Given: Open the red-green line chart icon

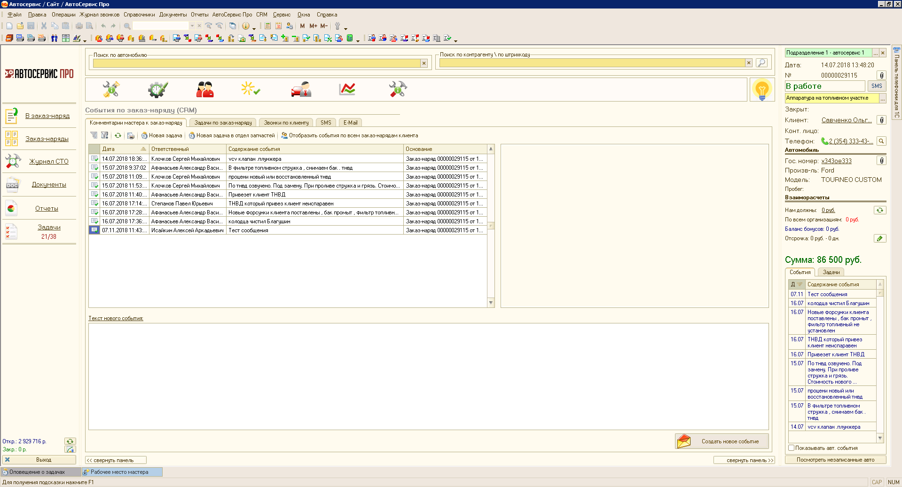Looking at the screenshot, I should click(347, 89).
